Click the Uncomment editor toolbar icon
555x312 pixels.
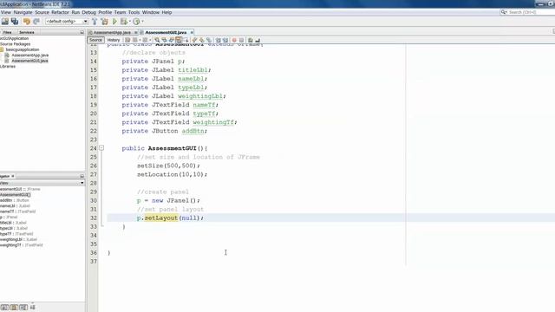pos(258,40)
